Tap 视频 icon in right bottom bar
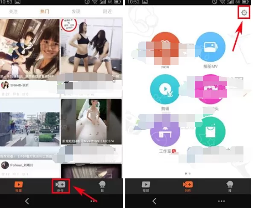255x208 pixels. (146, 186)
